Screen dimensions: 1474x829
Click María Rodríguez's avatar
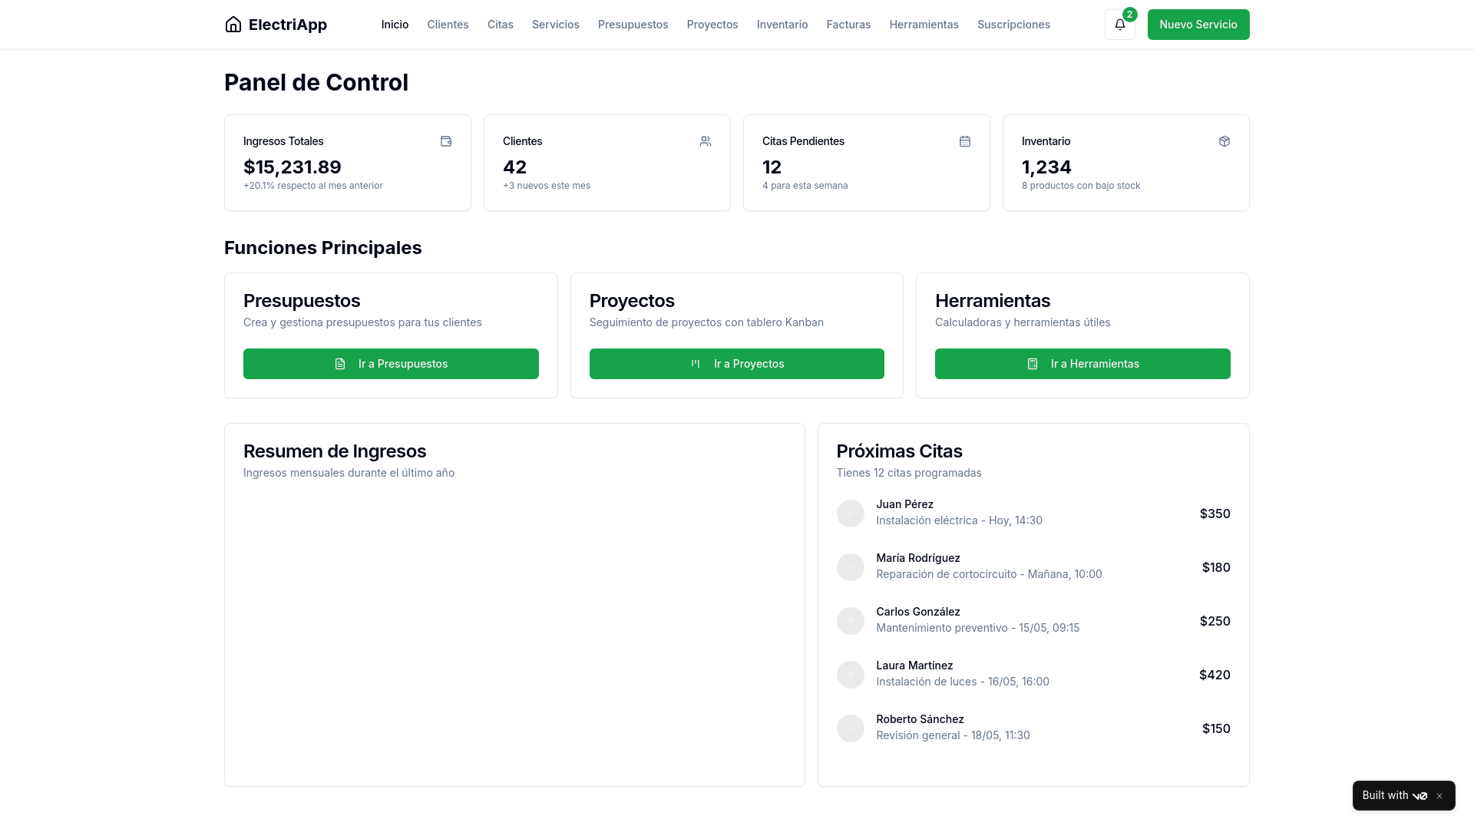click(x=851, y=567)
